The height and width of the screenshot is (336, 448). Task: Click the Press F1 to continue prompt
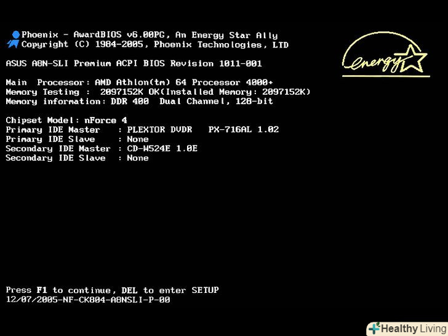click(112, 290)
